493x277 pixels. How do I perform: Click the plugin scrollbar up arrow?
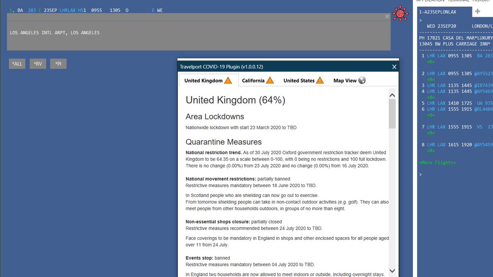coord(392,95)
